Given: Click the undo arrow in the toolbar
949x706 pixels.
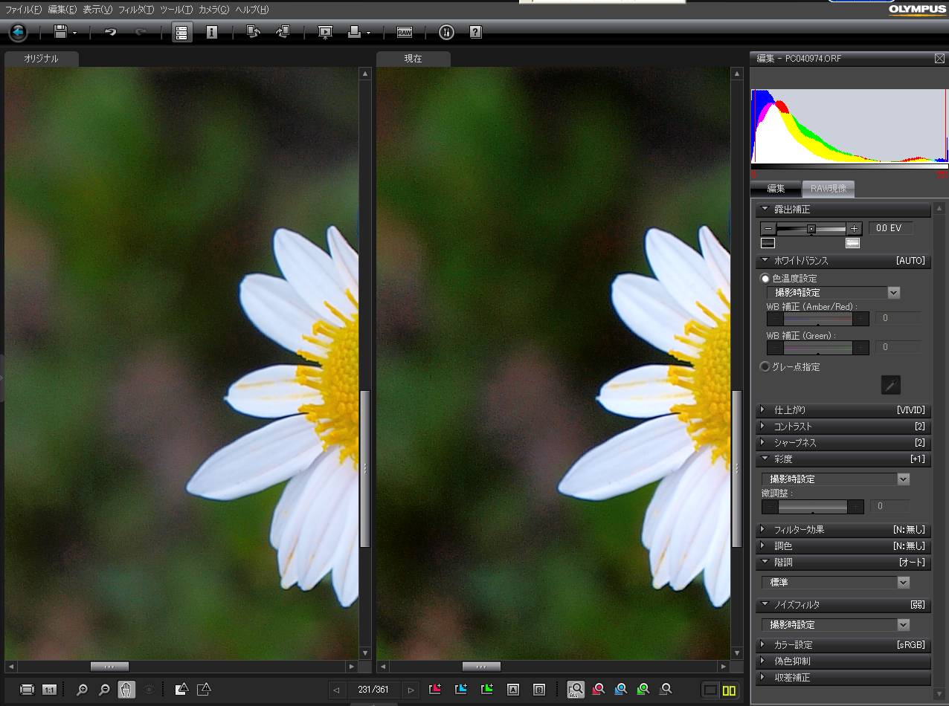Looking at the screenshot, I should (110, 32).
